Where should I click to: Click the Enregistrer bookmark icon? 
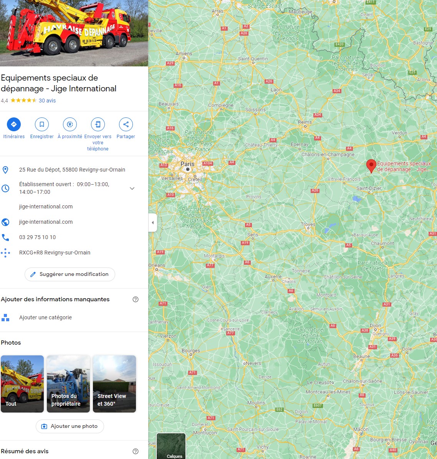tap(42, 124)
